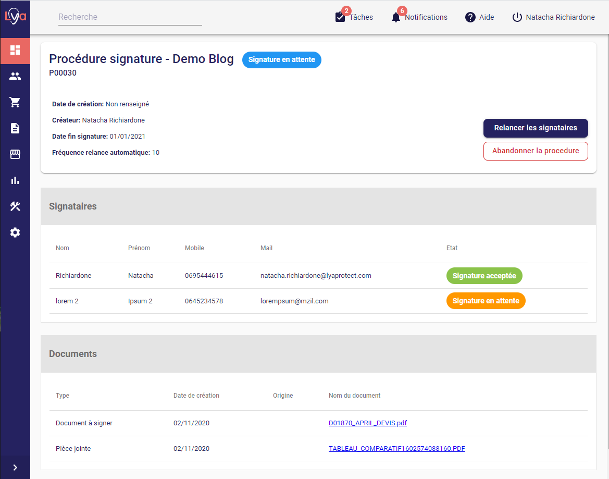The height and width of the screenshot is (479, 609).
Task: Click the email natacha.richiardone@lyaprotect.com
Action: (316, 275)
